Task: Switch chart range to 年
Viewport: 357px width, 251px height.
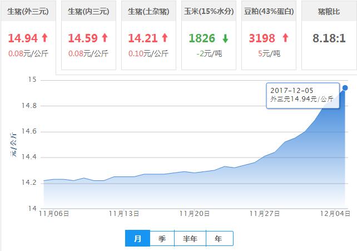Action: click(x=219, y=238)
